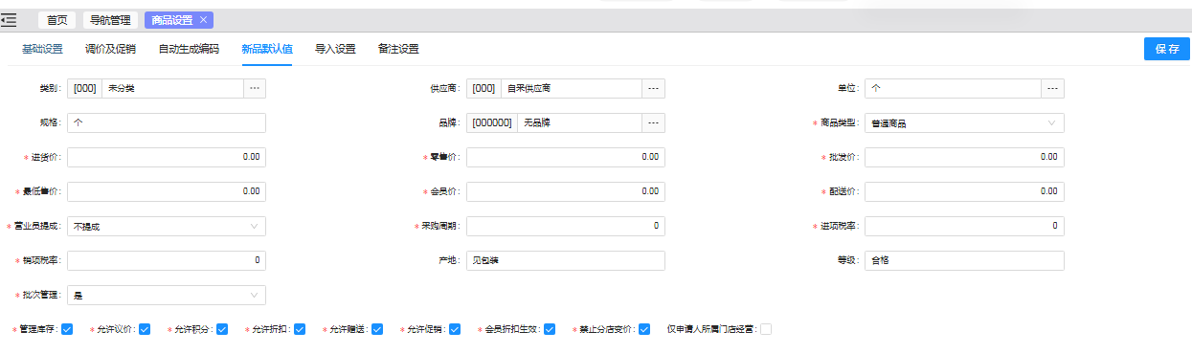Click the 最低售价 input field

[167, 191]
